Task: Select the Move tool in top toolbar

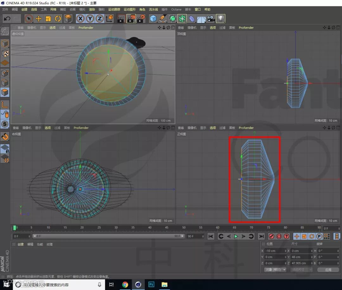Action: coord(39,19)
